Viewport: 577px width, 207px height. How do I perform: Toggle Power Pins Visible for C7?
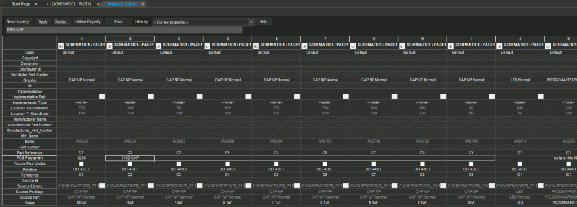[374, 164]
